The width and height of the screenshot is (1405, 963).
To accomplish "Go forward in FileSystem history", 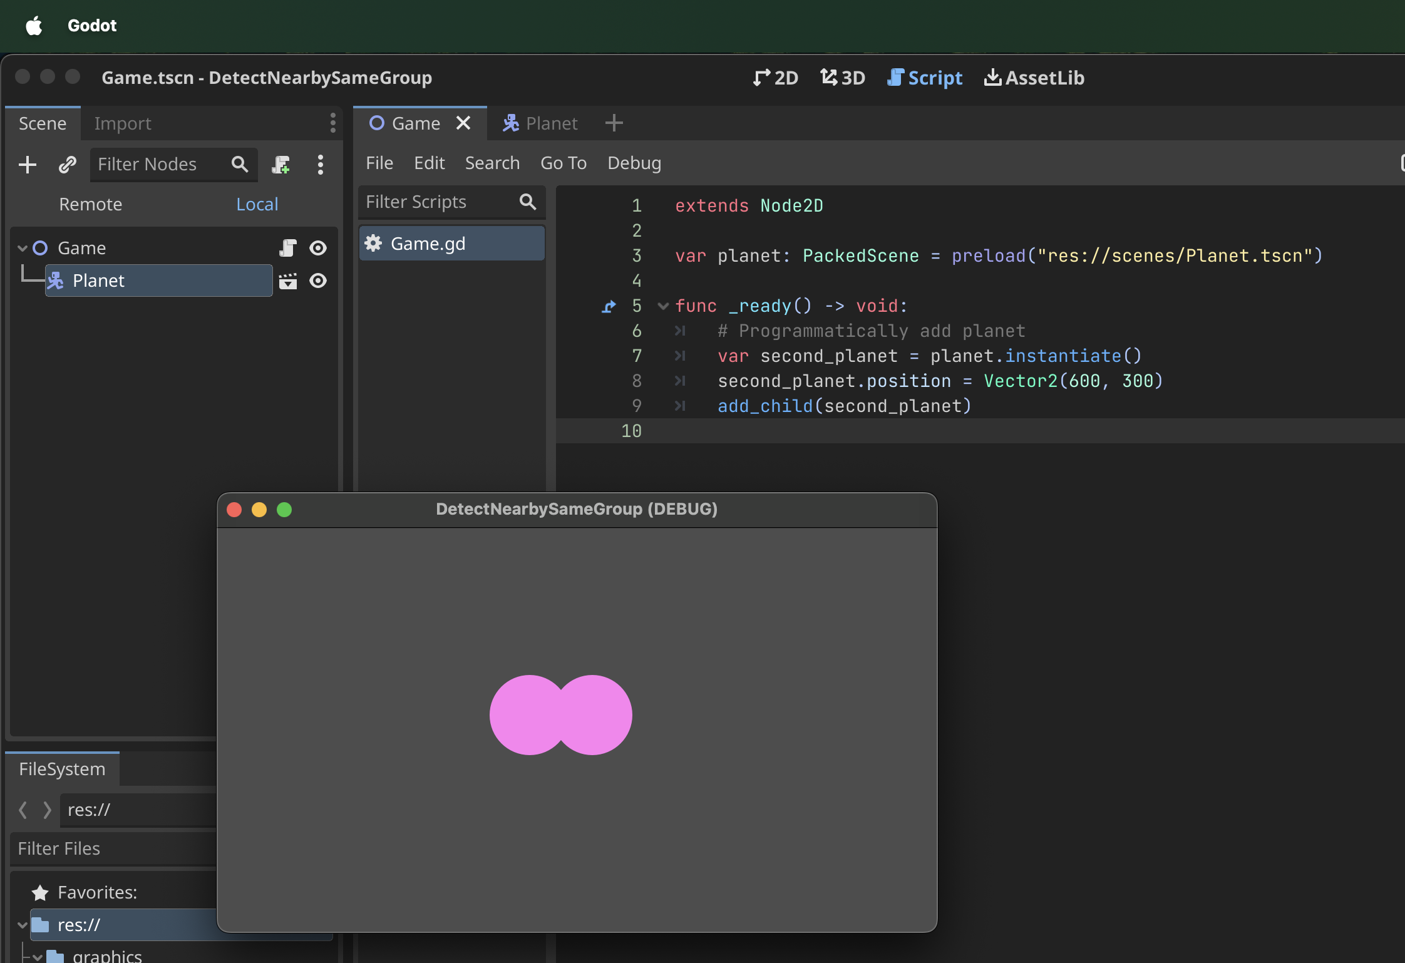I will click(47, 810).
